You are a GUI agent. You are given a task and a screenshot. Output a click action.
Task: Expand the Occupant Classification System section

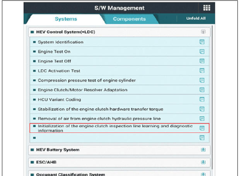point(203,174)
